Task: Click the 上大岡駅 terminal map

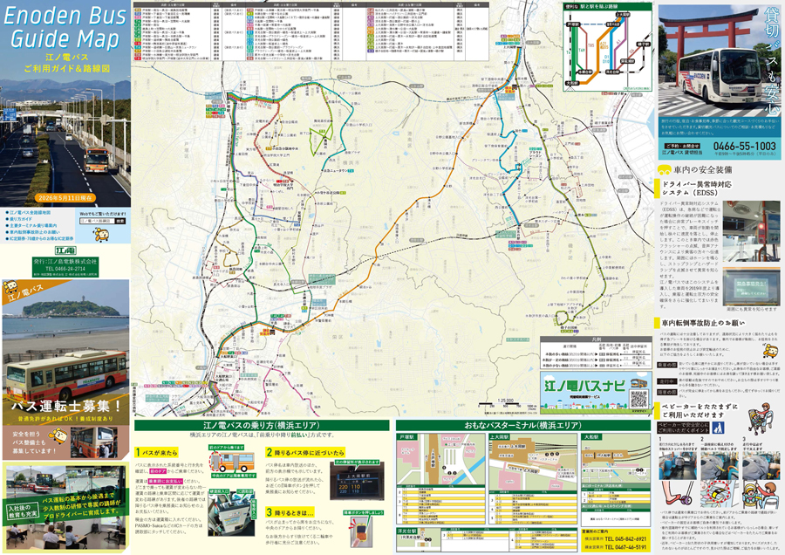Action: [x=533, y=462]
